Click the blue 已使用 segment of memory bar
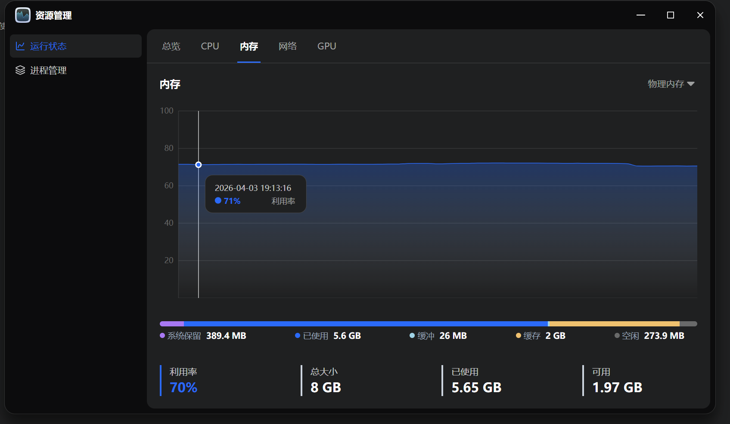Screen dimensions: 730x424 point(366,324)
